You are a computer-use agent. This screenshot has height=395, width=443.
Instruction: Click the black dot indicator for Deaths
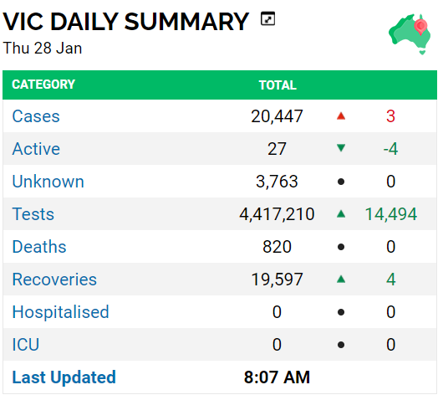pyautogui.click(x=341, y=247)
